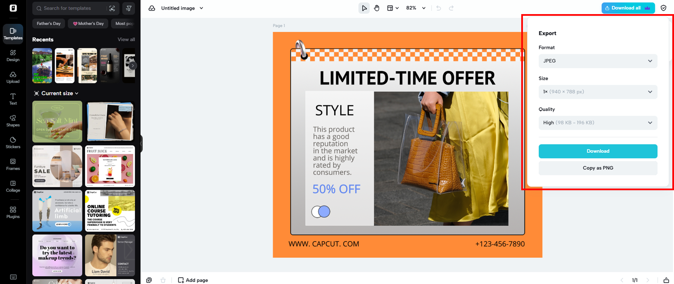
Task: Go to previous page arrow
Action: [x=622, y=280]
